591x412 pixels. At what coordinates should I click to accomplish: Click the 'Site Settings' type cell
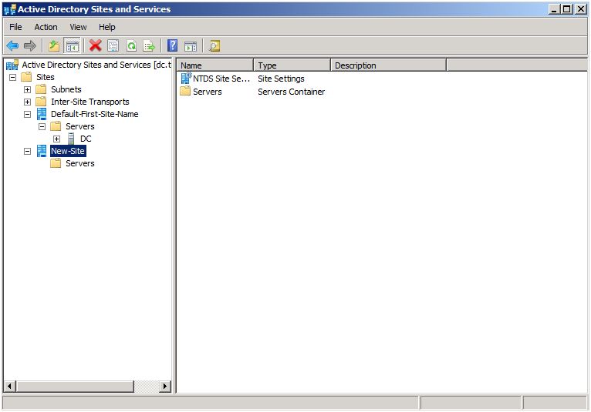[281, 79]
